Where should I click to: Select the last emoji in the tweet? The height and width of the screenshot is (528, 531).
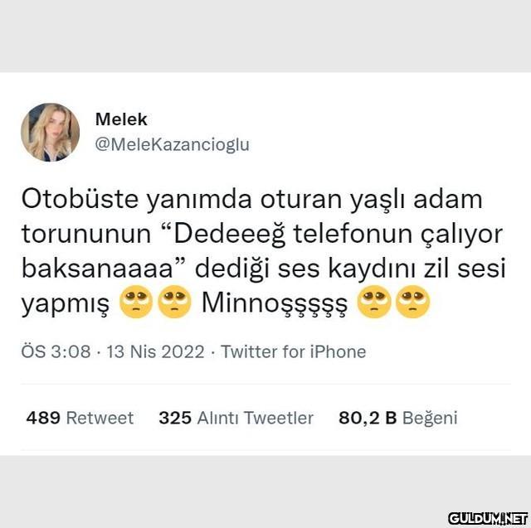click(412, 302)
